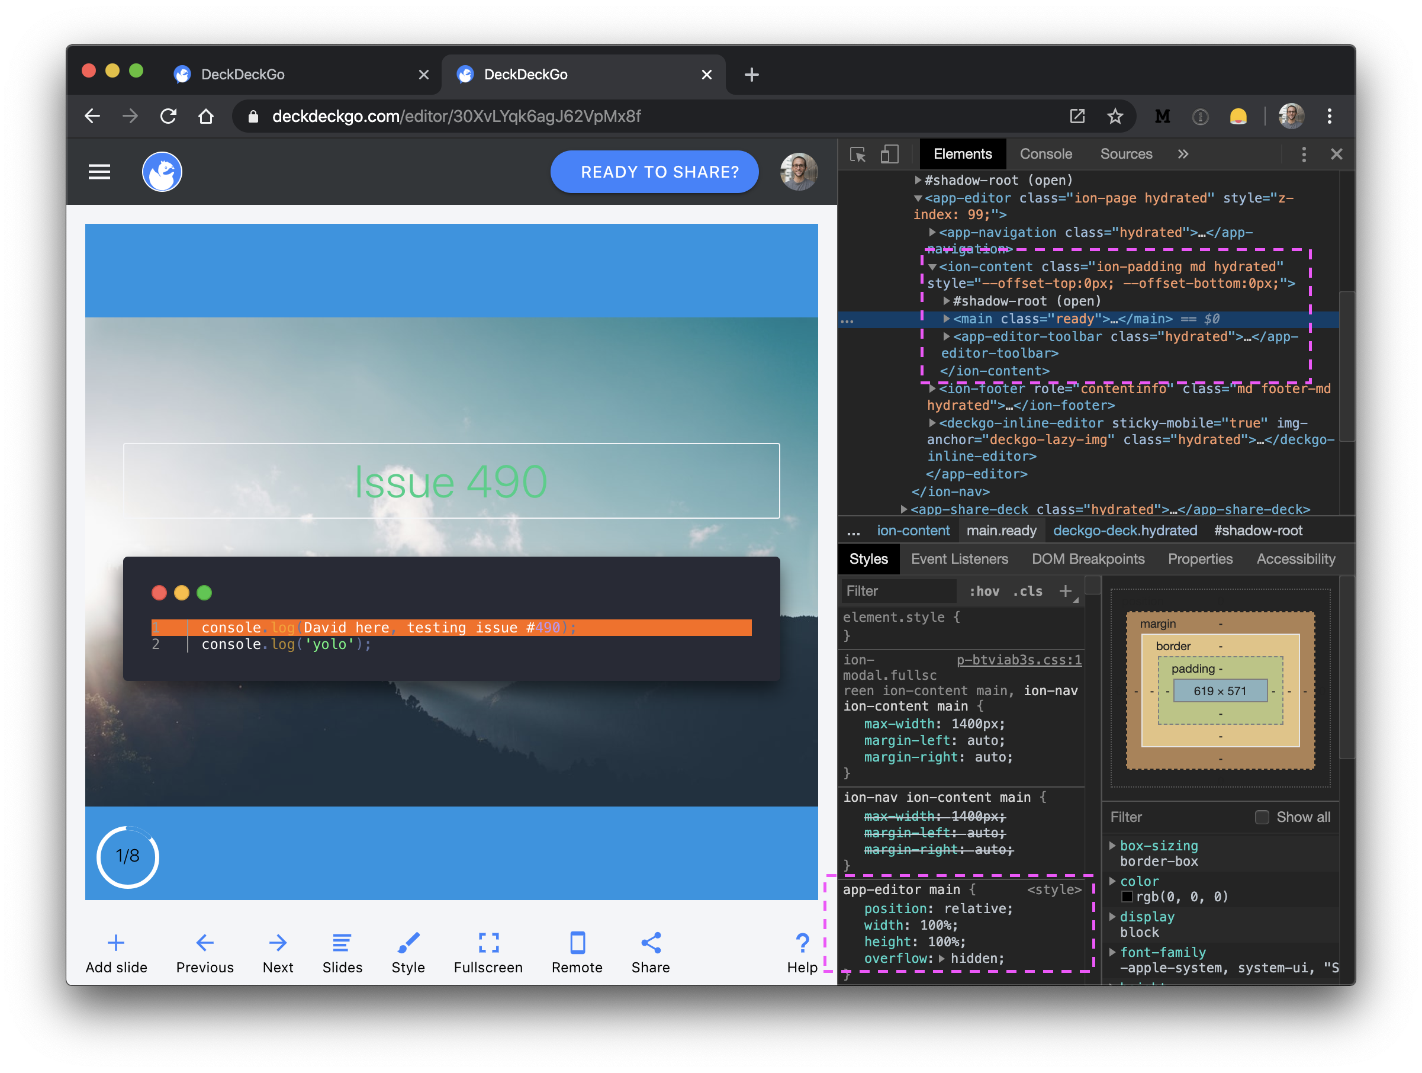This screenshot has width=1422, height=1073.
Task: Click the Add slide plus icon
Action: coord(115,943)
